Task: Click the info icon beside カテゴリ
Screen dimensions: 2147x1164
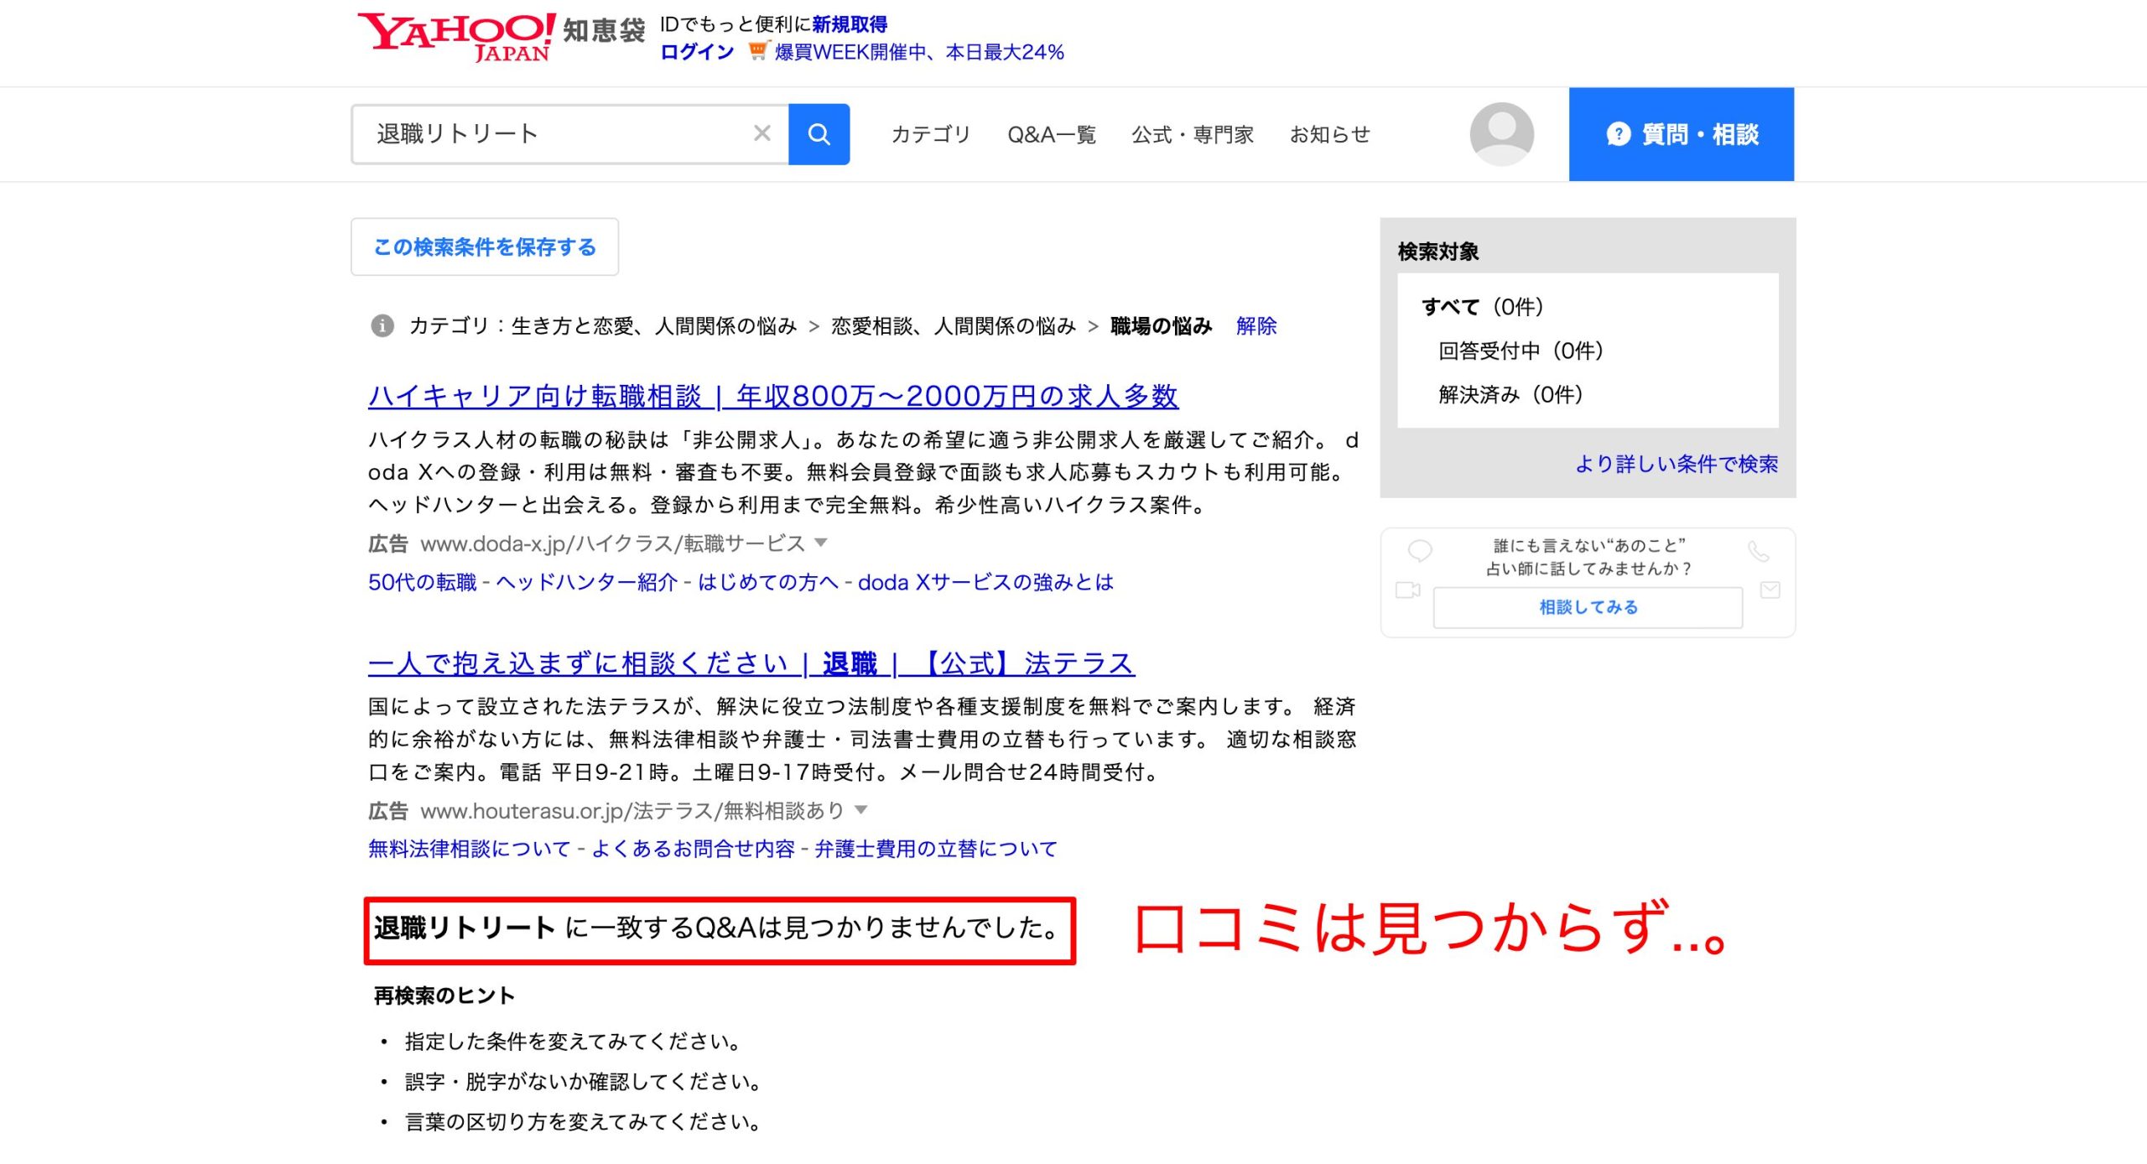Action: click(382, 325)
